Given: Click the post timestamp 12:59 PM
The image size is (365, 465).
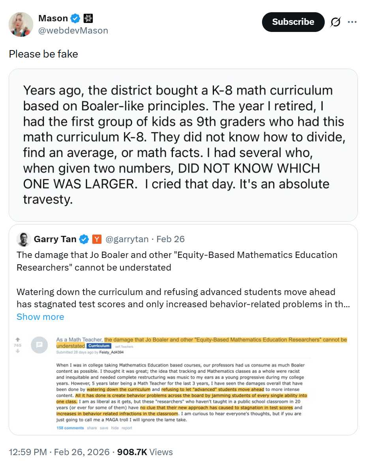Looking at the screenshot, I should point(28,452).
